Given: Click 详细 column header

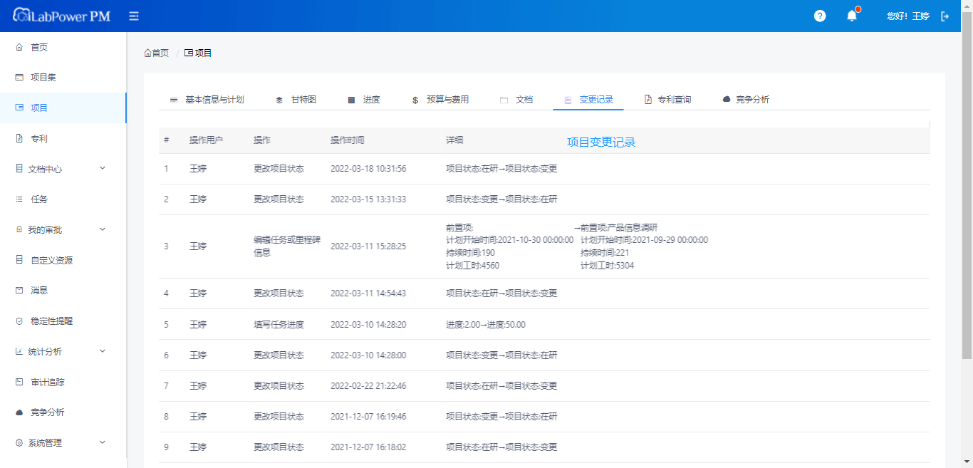Looking at the screenshot, I should [x=454, y=140].
